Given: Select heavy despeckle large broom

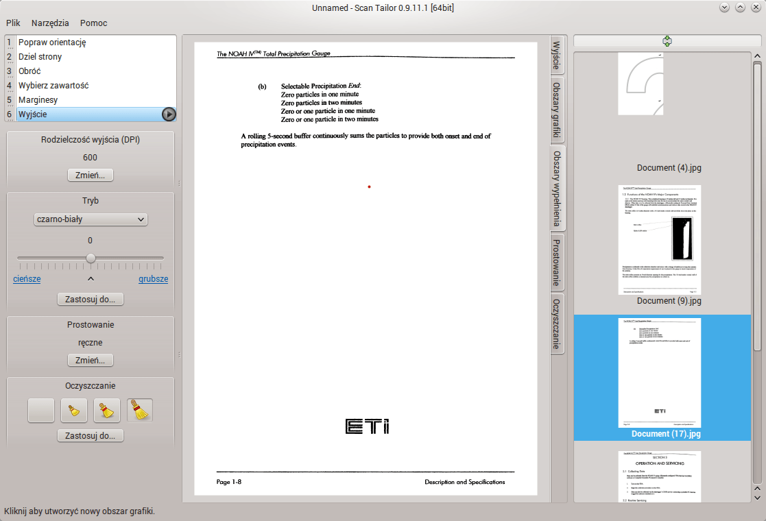Looking at the screenshot, I should click(140, 410).
